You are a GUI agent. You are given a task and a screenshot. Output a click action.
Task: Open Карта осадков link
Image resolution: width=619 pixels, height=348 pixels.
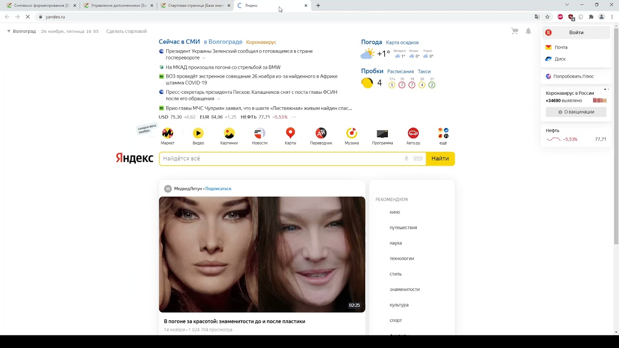(x=402, y=43)
